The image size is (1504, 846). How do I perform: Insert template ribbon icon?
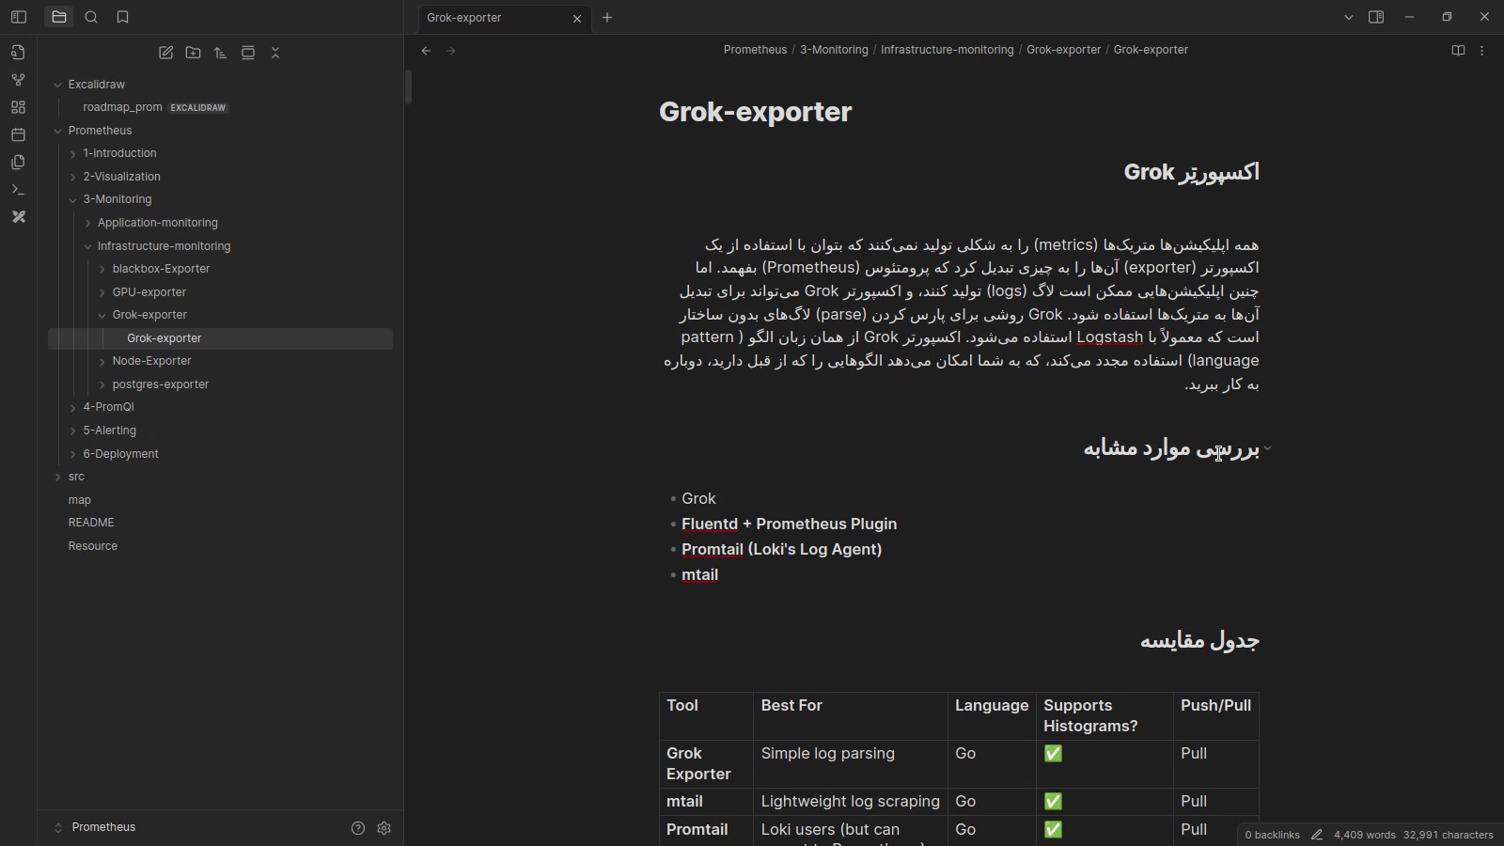tap(18, 162)
